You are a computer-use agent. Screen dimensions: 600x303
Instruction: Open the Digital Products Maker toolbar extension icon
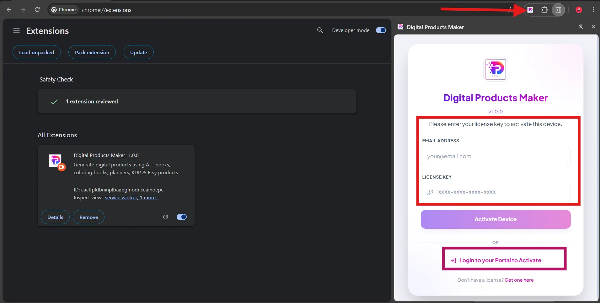click(x=530, y=10)
